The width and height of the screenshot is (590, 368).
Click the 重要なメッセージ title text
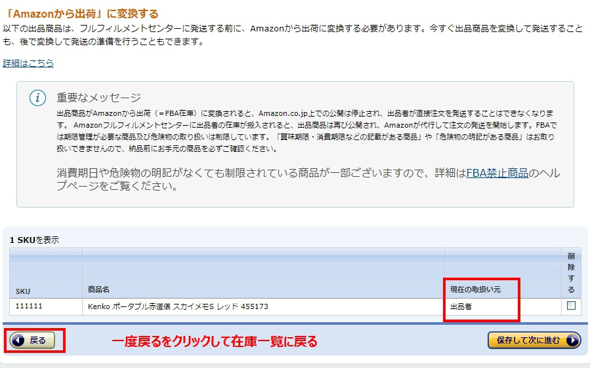(98, 98)
